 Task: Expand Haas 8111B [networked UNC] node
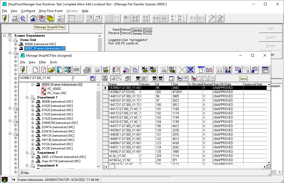33,161
